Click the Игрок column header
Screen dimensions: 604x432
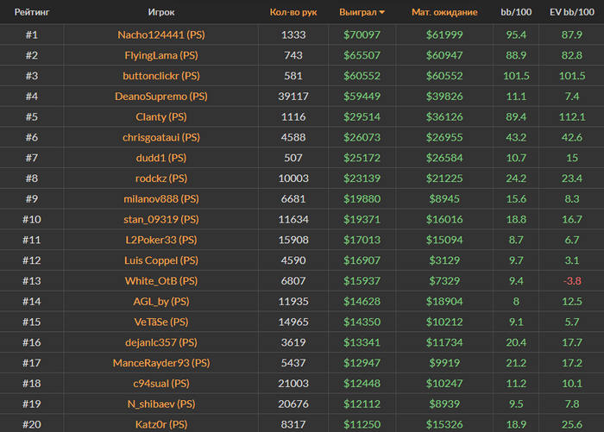161,13
